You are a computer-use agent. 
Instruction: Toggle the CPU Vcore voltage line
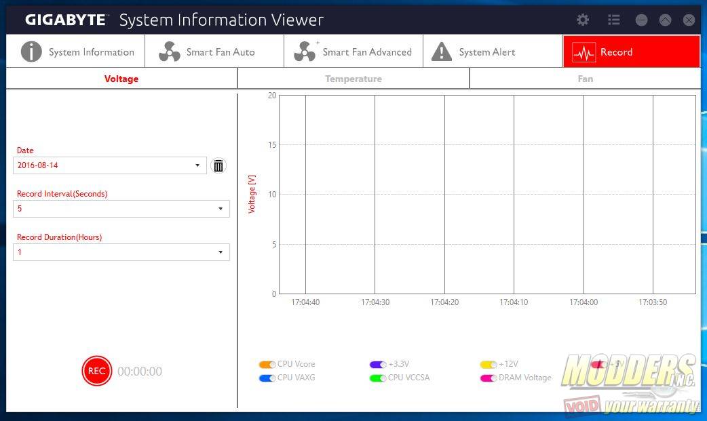[267, 364]
